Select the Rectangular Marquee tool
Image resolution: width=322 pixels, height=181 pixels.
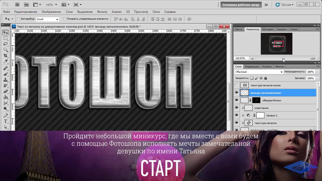coord(6,38)
